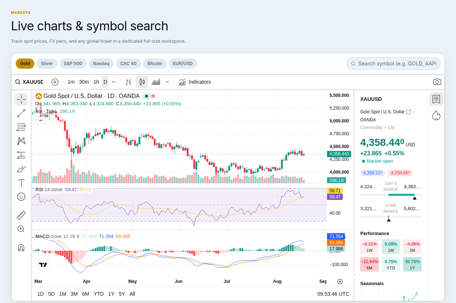Viewport: 456px width, 303px height.
Task: Open the forecasting and measurement tools
Action: tap(21, 155)
